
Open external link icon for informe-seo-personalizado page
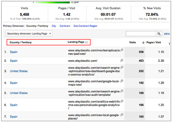point(122,103)
